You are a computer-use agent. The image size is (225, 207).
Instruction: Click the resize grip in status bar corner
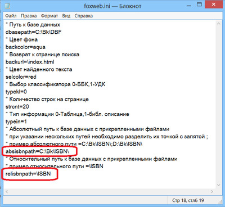point(220,202)
